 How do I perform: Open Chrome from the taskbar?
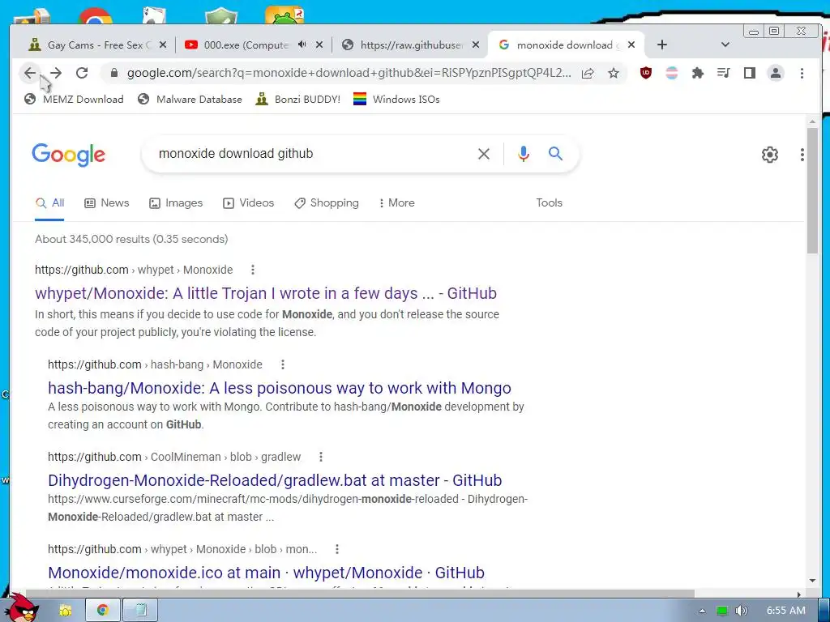(103, 610)
